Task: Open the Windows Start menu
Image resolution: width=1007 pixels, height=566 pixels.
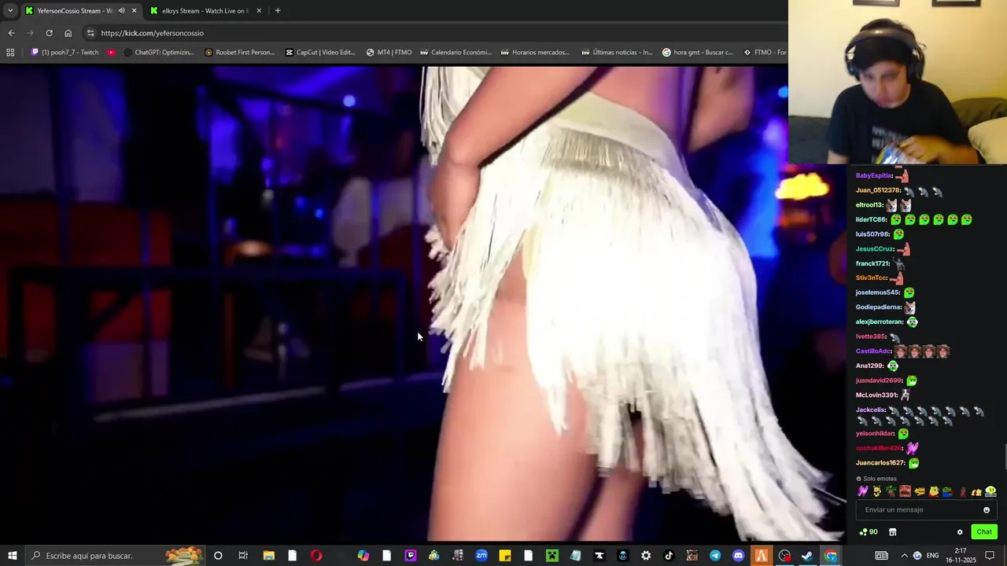Action: click(13, 556)
